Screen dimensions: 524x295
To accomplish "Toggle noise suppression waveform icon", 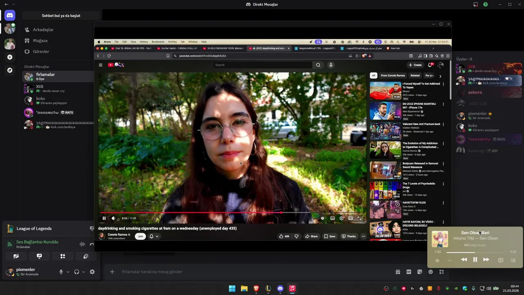I will pyautogui.click(x=82, y=244).
